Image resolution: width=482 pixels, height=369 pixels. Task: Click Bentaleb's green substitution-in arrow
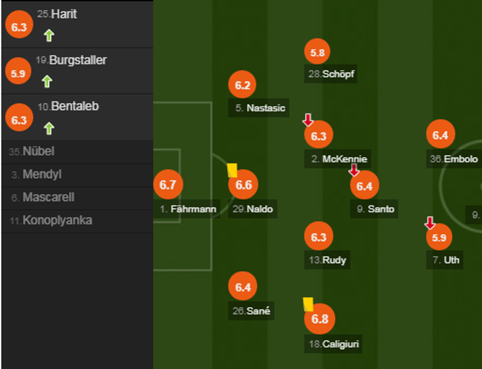point(49,128)
